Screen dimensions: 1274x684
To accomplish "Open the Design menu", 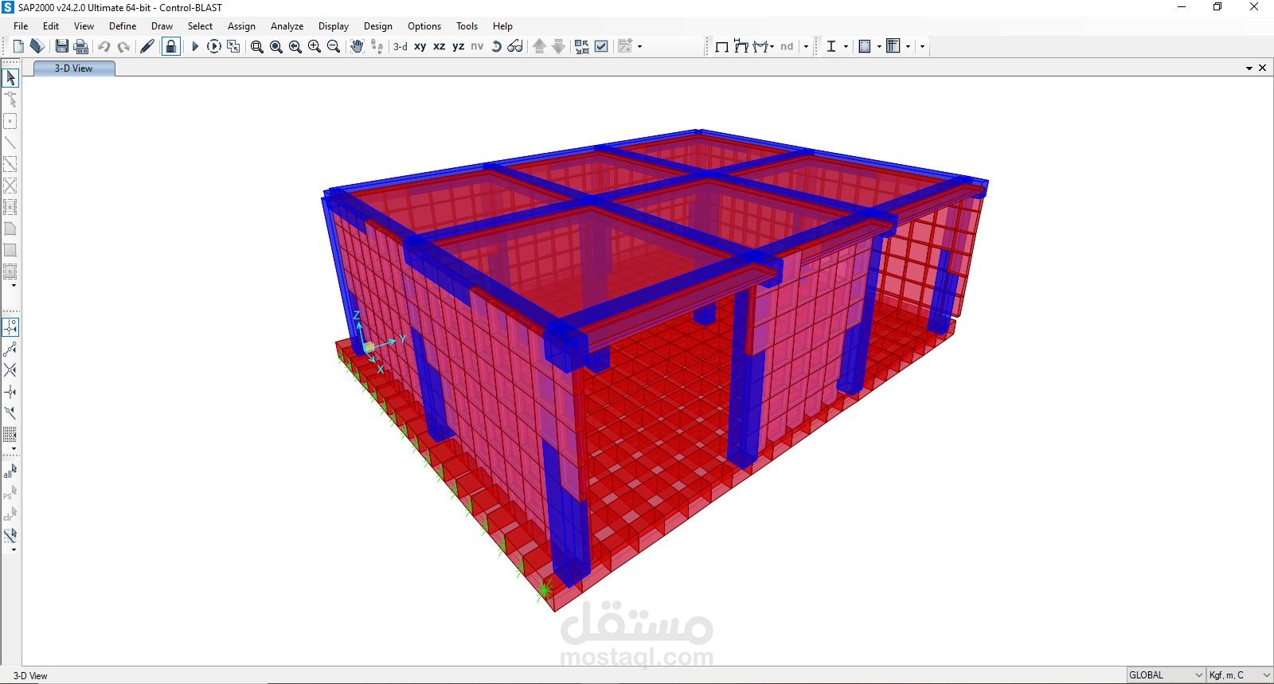I will pos(378,25).
